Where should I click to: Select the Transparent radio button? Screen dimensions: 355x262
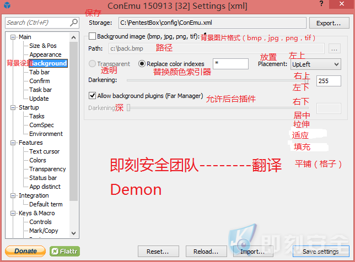coord(92,64)
